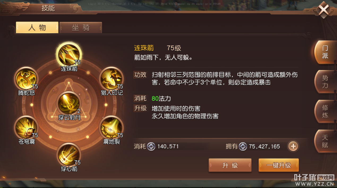Click the silver coin icon beside 拥有
The height and width of the screenshot is (188, 337).
pos(243,146)
